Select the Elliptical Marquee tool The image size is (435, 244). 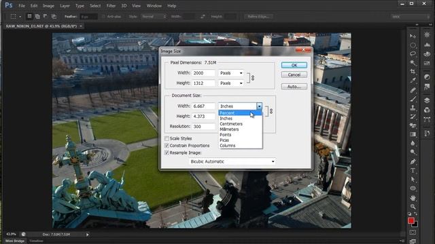(x=413, y=45)
